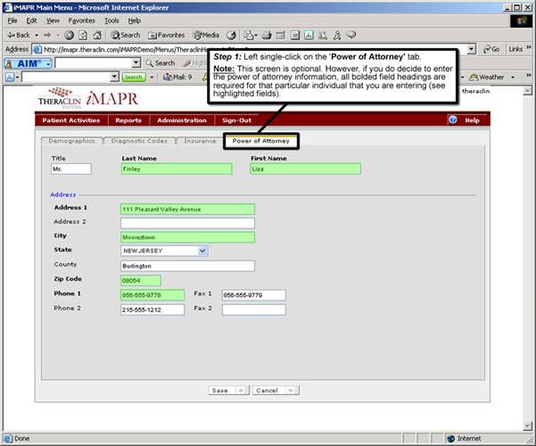
Task: Open the AIM search box dropdown
Action: click(x=136, y=63)
